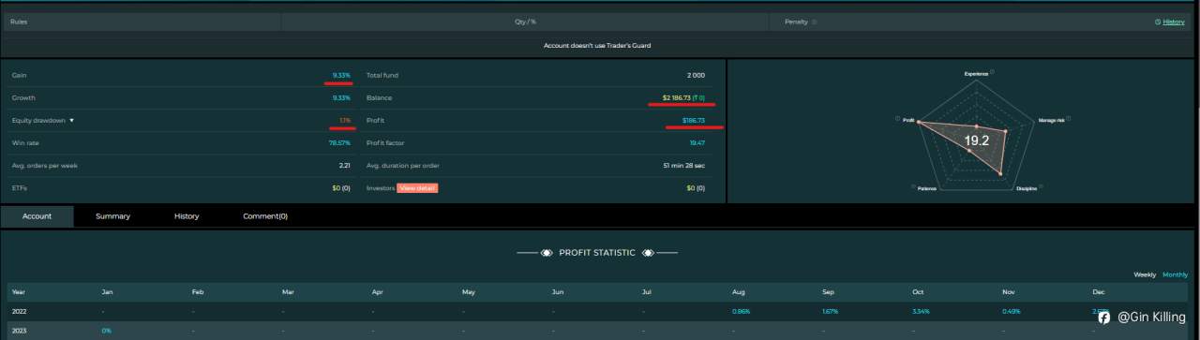Click the Year column header
Viewport: 1200px width, 340px height.
click(x=19, y=292)
